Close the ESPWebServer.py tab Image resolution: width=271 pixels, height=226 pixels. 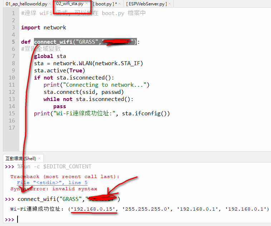click(169, 4)
